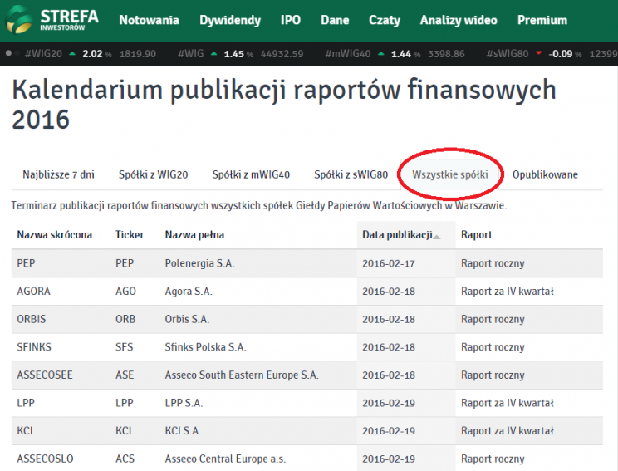The image size is (618, 471).
Task: Click Raport za IV kwartał for KCI
Action: pyautogui.click(x=508, y=431)
